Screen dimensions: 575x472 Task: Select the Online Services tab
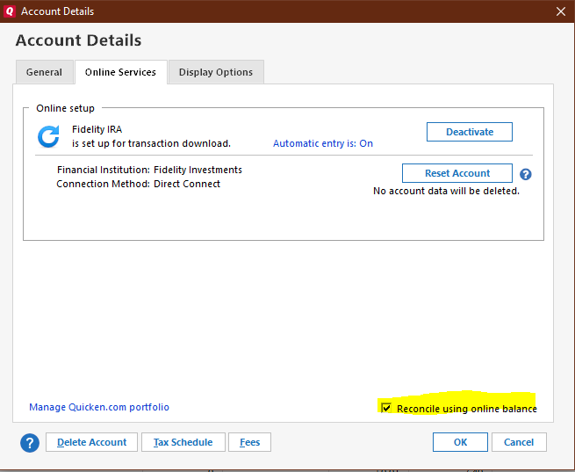[x=120, y=72]
